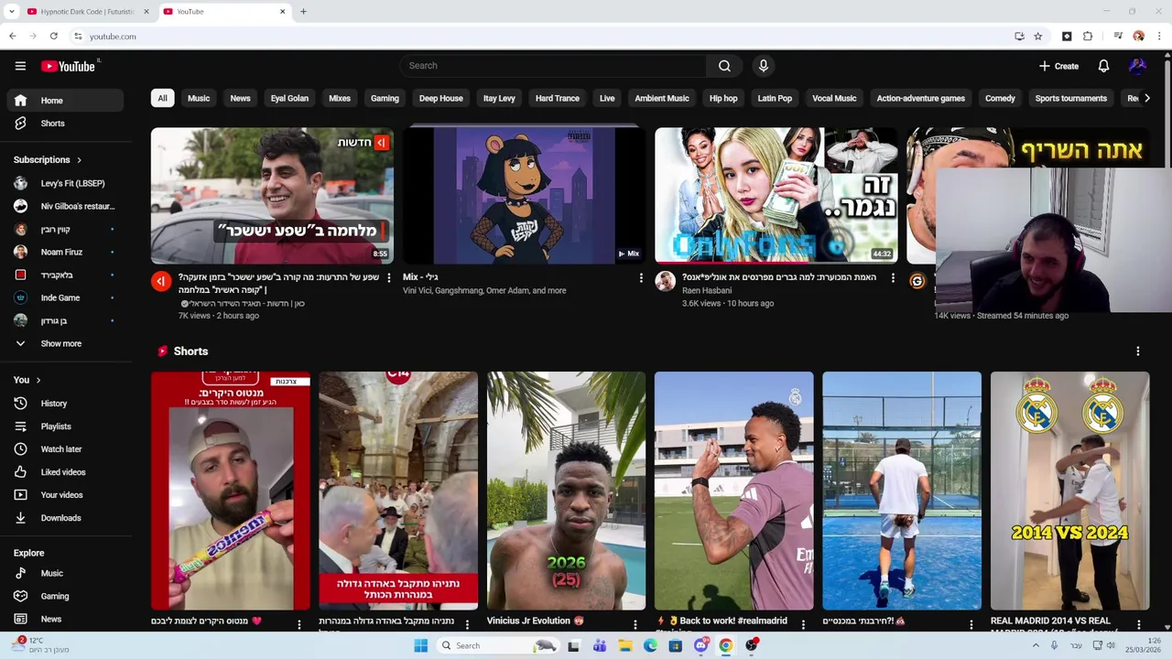Open File Explorer from taskbar
The height and width of the screenshot is (659, 1172).
[x=624, y=645]
